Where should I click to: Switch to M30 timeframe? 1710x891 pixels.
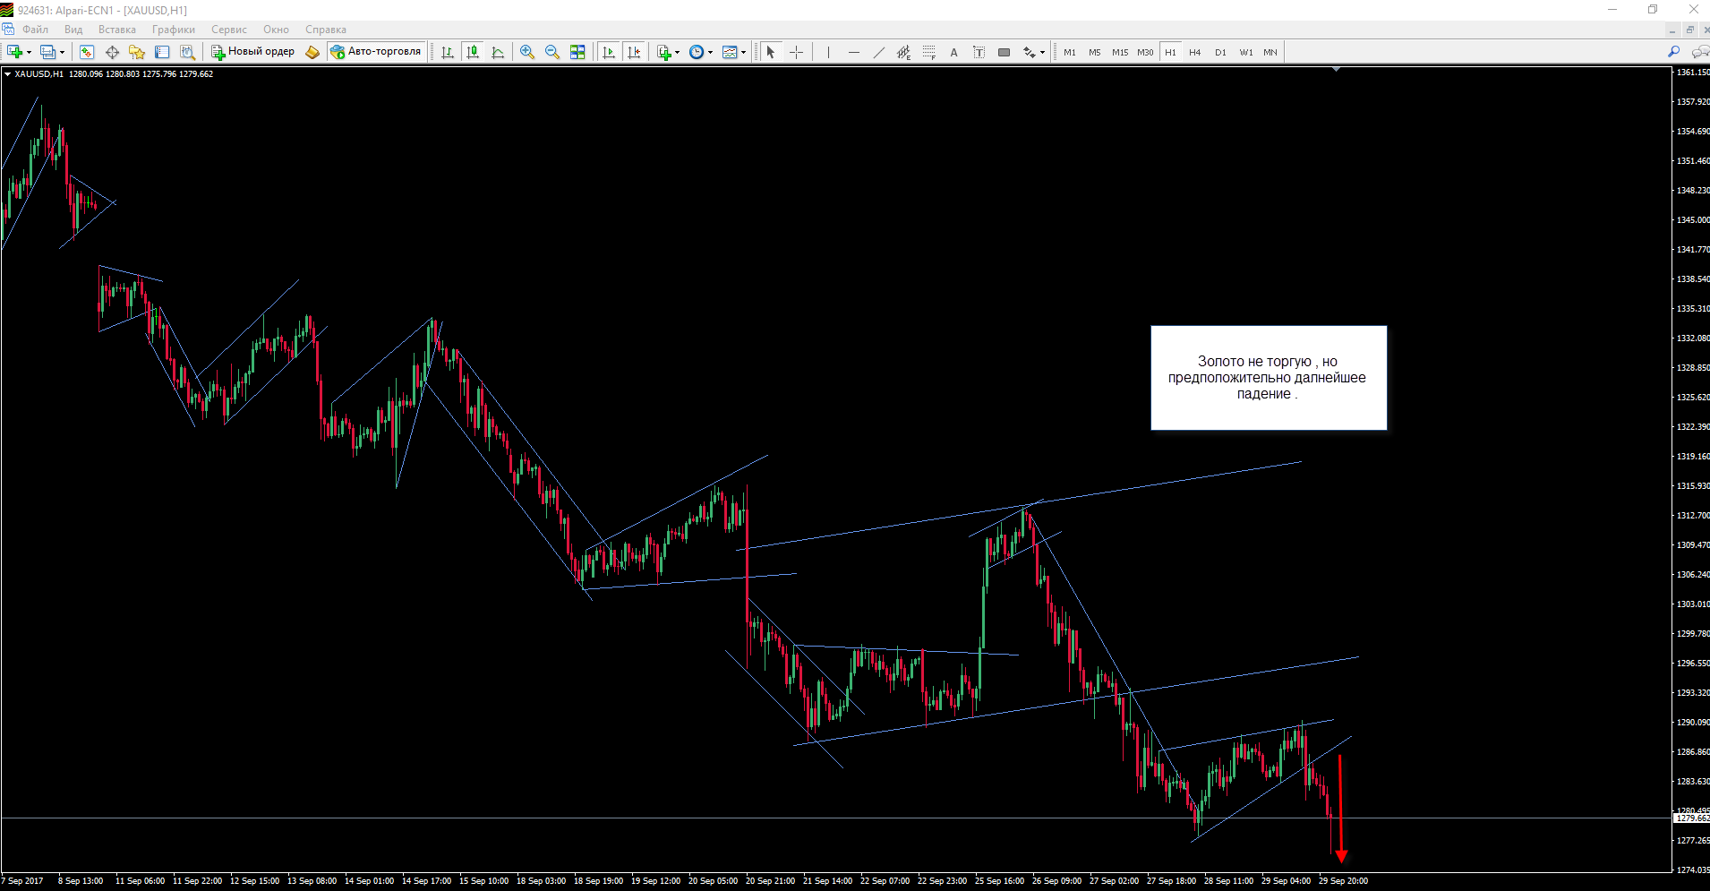(x=1145, y=52)
